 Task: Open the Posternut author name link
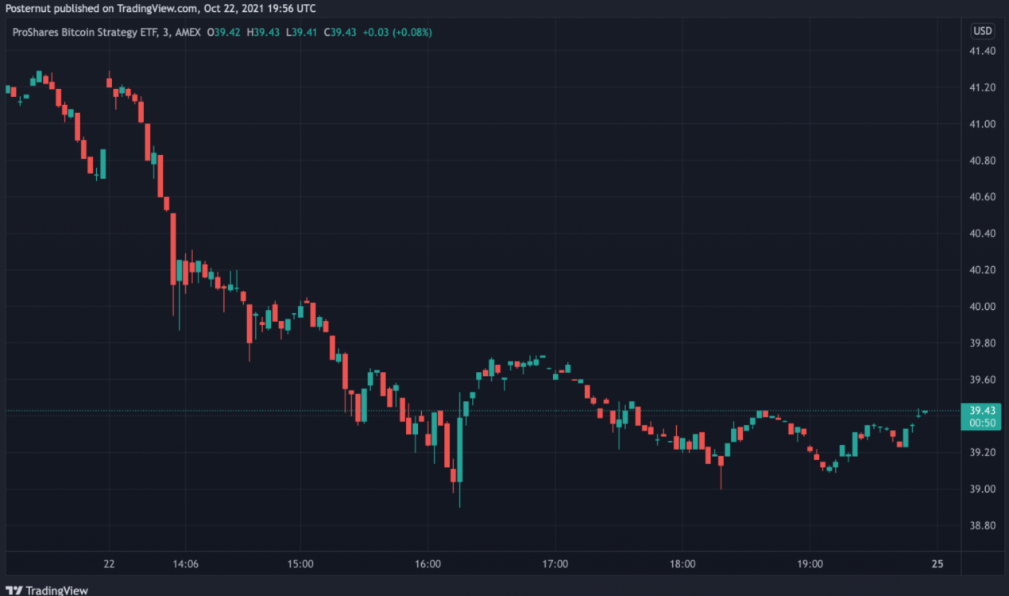click(29, 9)
